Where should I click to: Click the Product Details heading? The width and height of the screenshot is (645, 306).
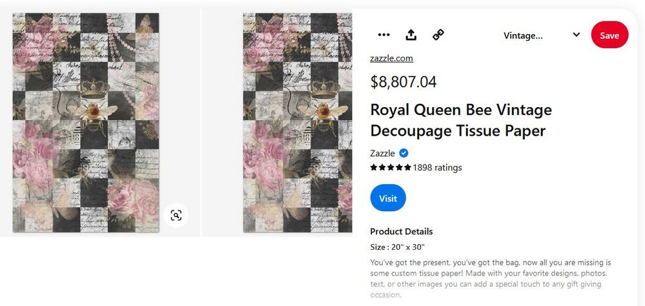pyautogui.click(x=401, y=231)
